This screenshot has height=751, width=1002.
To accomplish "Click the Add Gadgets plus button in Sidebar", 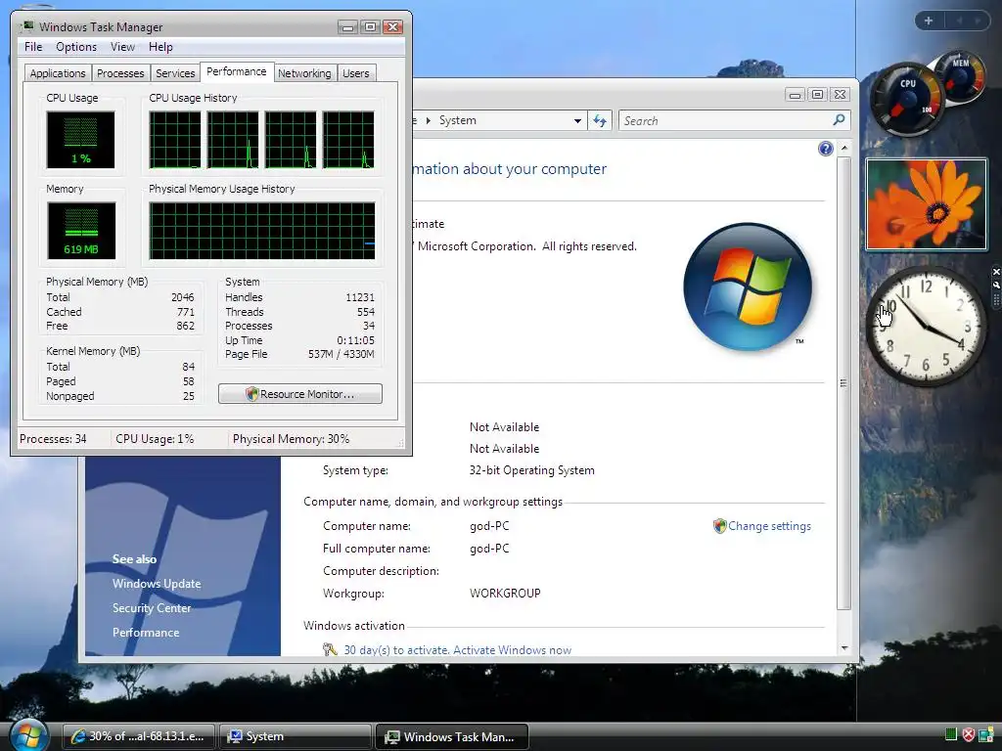I will point(929,21).
